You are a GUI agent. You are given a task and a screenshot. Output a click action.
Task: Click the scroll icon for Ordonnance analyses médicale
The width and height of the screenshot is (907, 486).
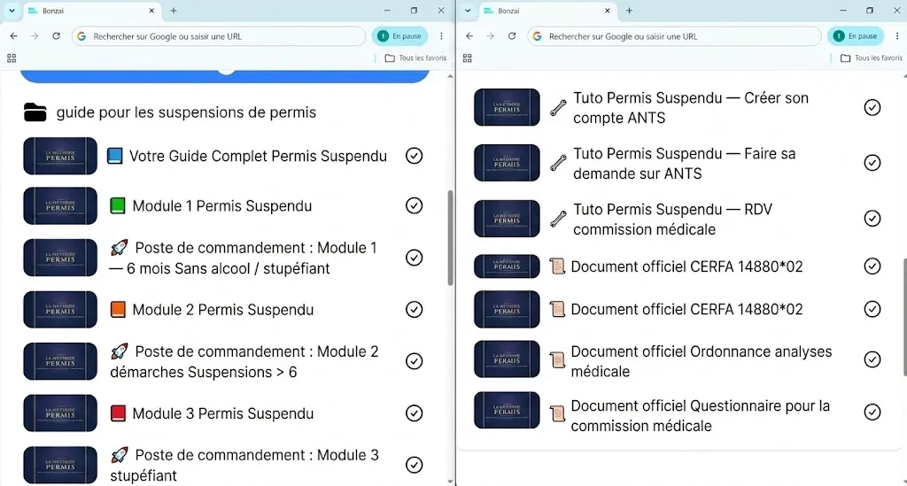pos(557,360)
